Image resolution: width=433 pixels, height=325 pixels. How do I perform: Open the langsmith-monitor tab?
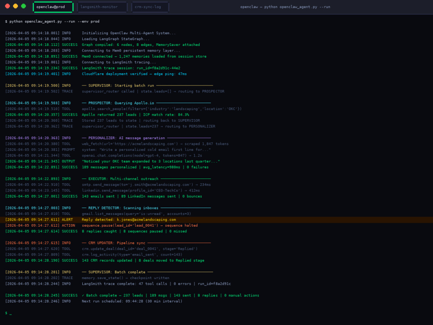[102, 7]
